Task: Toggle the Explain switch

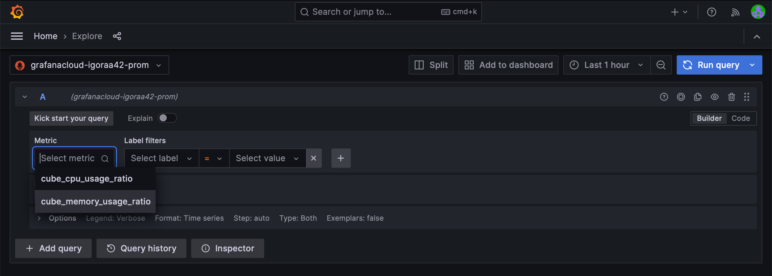Action: pos(167,118)
